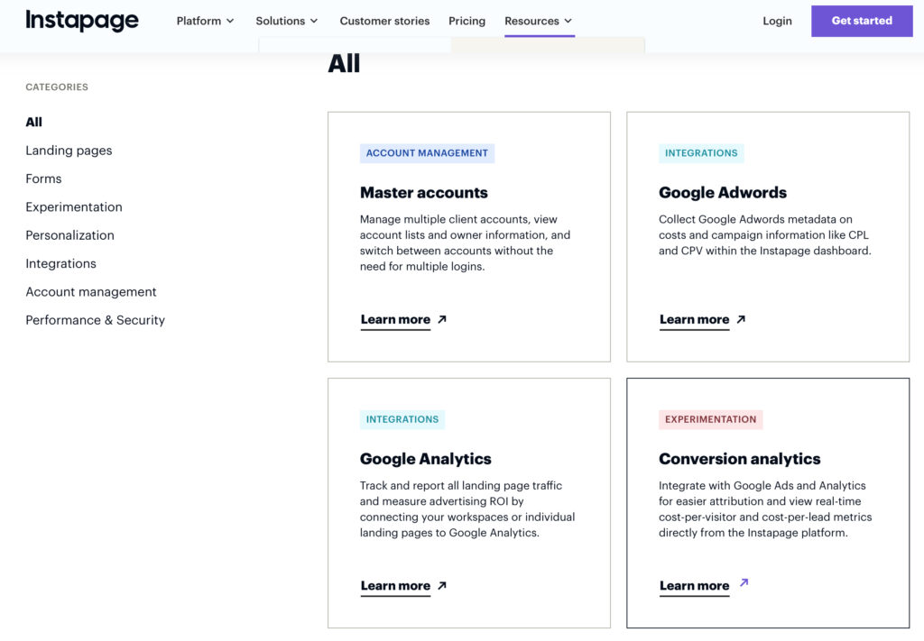Click the arrow icon beside Master accounts Learn more

[440, 318]
